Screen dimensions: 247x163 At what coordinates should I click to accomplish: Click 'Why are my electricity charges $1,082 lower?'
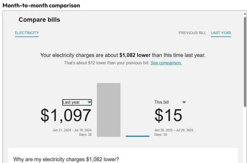(66, 159)
